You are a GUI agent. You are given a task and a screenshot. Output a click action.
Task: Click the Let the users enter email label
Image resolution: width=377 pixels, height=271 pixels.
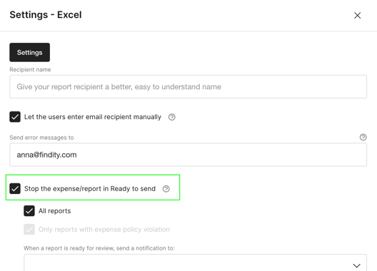93,117
